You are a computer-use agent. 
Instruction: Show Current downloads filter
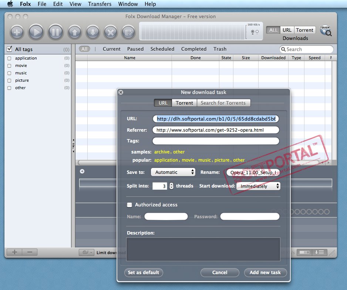(x=112, y=49)
